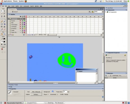The height and width of the screenshot is (104, 130).
Task: Select the Paint Bucket tool
Action: 4,27
